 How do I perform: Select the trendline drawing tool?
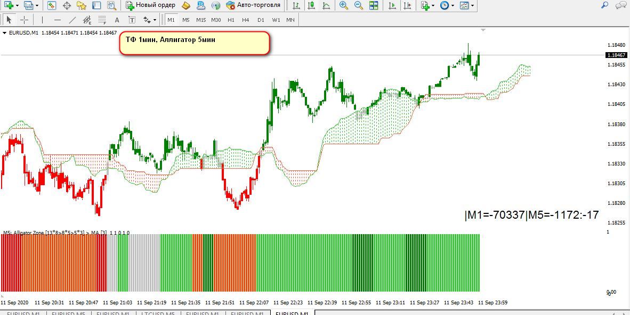tap(72, 20)
